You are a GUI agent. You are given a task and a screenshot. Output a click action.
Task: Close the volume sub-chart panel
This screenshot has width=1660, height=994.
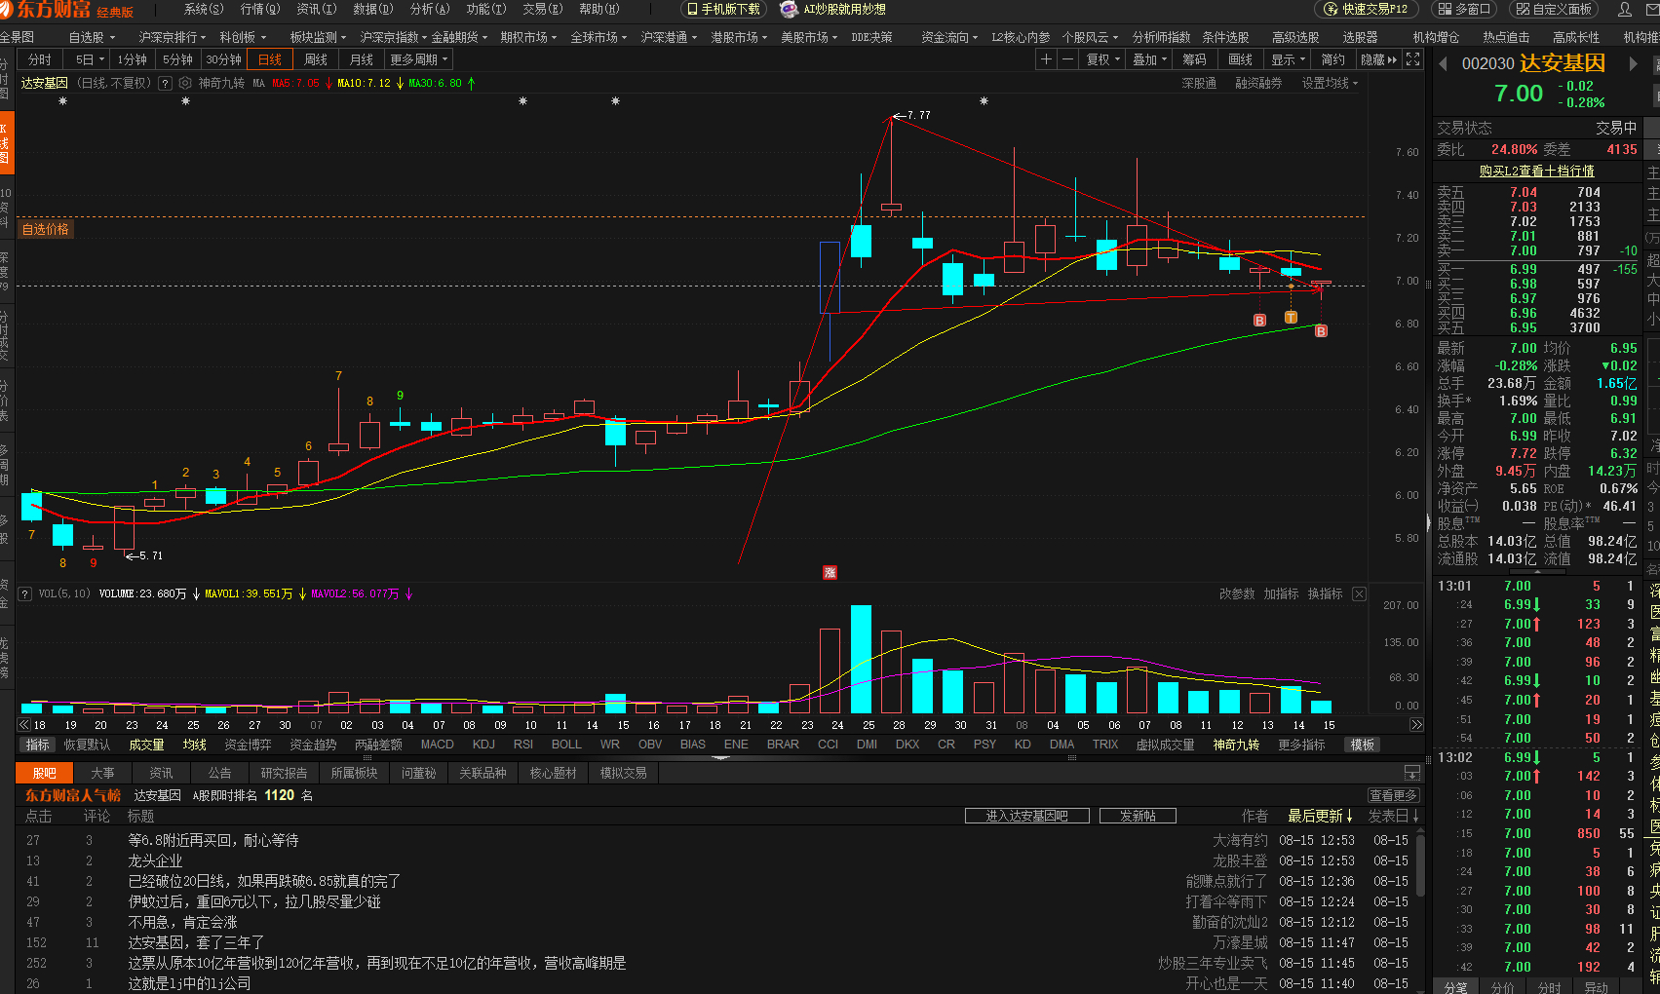click(x=1359, y=593)
